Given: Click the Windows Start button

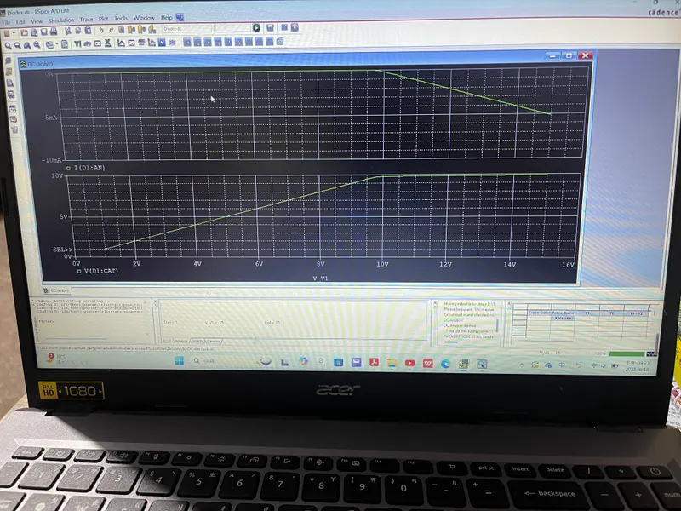Looking at the screenshot, I should pos(179,360).
